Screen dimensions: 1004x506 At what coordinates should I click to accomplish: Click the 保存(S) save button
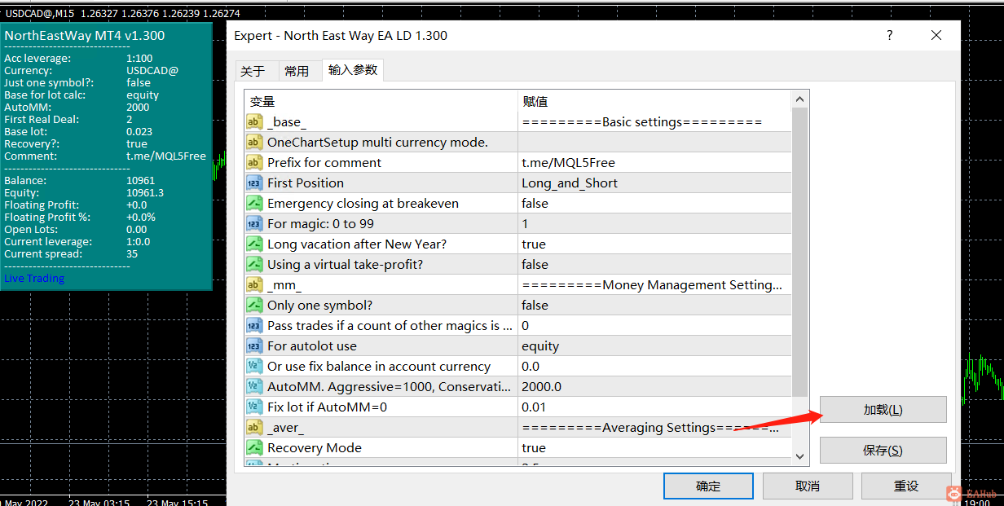(x=883, y=451)
